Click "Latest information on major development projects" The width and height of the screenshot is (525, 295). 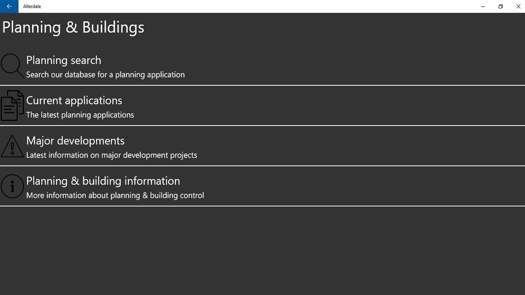(111, 155)
